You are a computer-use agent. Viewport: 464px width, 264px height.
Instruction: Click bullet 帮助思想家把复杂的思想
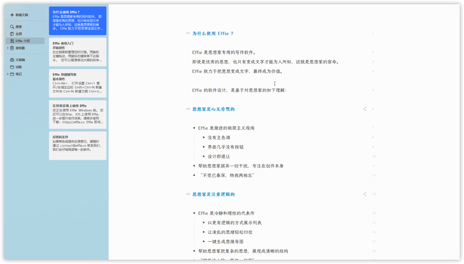243,251
